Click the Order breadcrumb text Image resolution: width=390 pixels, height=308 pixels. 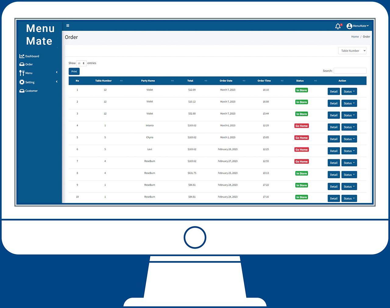367,37
